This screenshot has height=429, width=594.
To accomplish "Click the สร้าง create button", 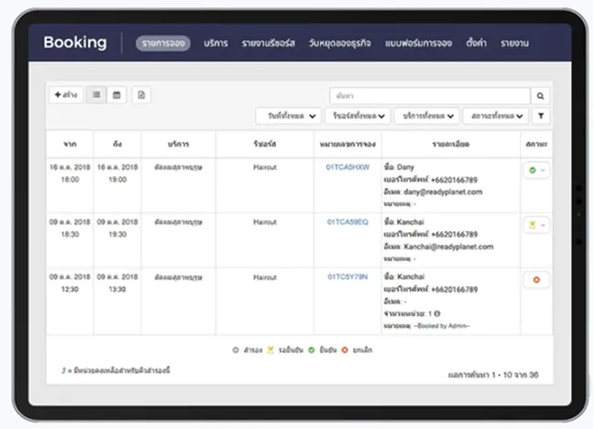I will pyautogui.click(x=65, y=95).
